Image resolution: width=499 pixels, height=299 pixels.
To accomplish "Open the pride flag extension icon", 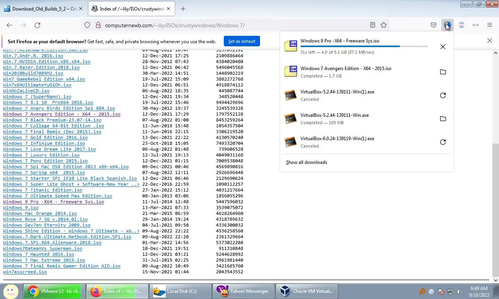I will point(462,25).
